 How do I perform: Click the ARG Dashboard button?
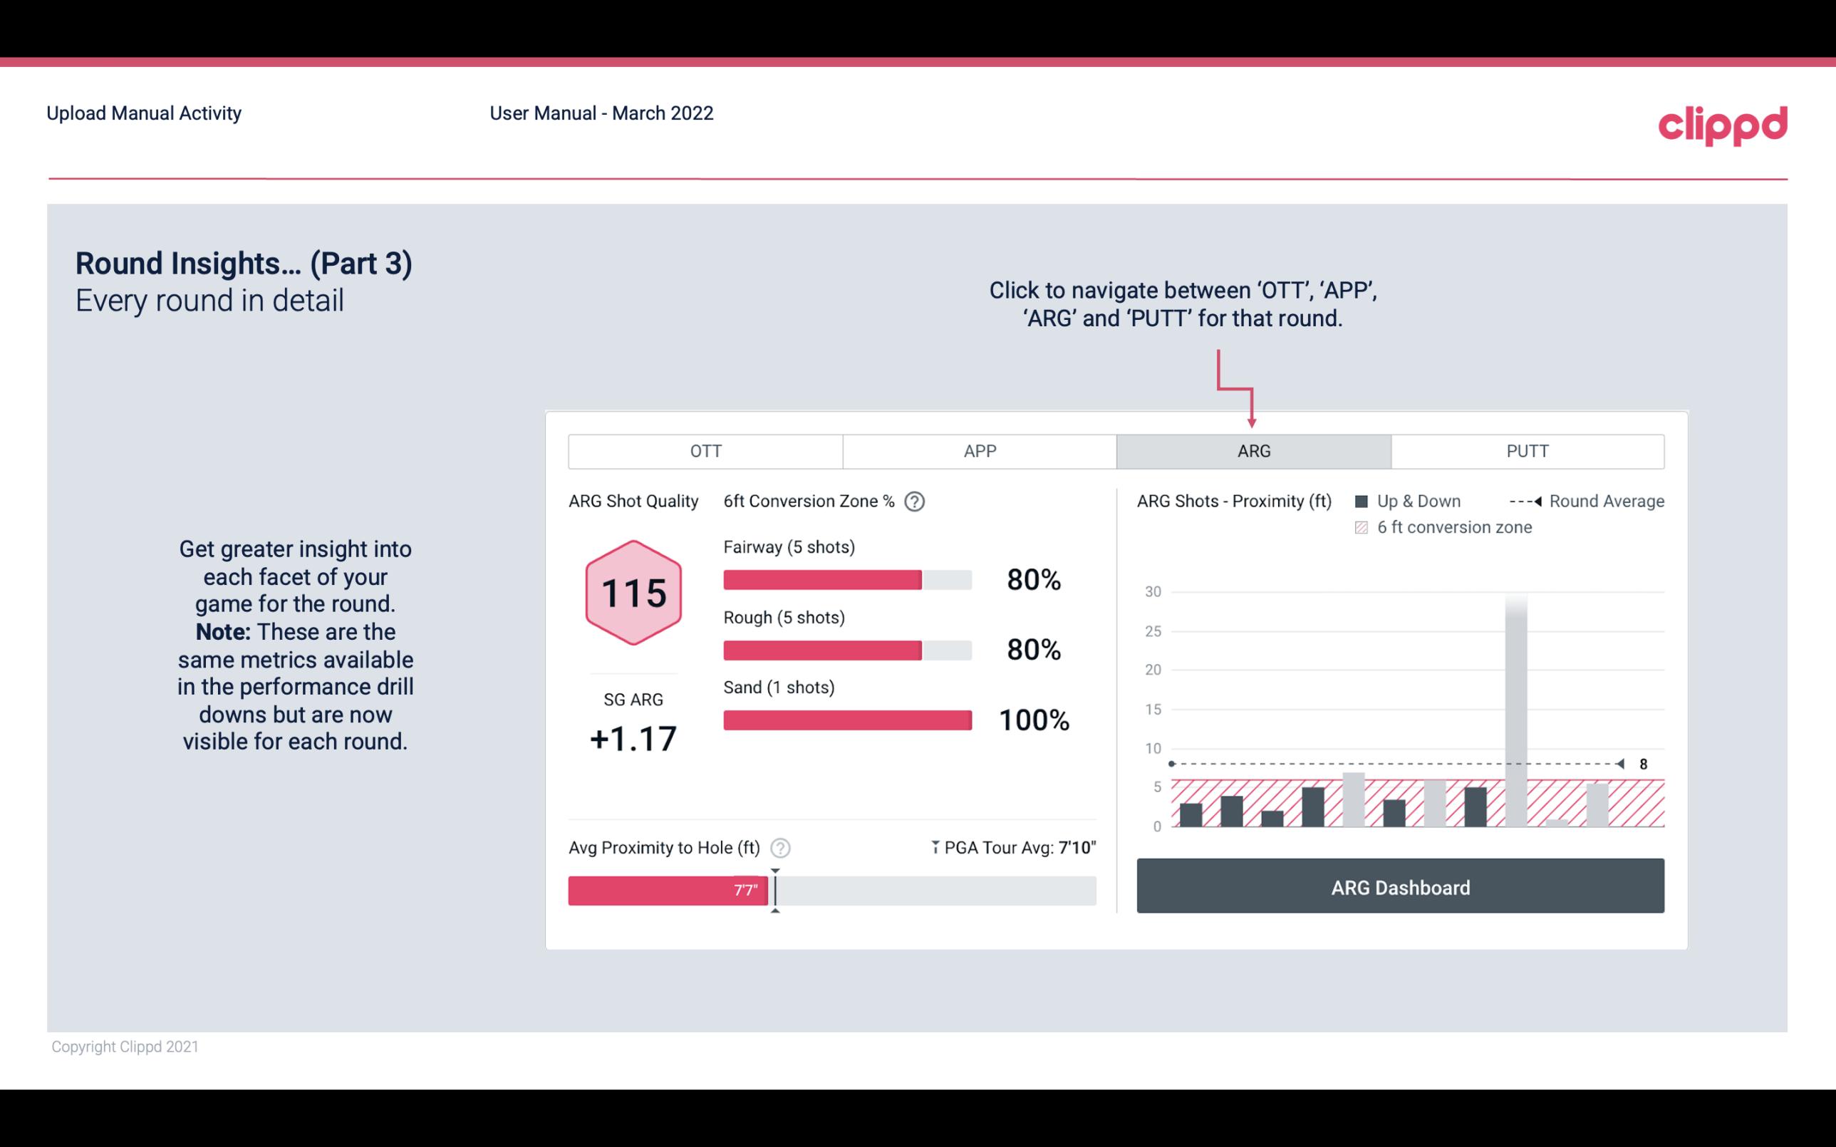[x=1400, y=886]
